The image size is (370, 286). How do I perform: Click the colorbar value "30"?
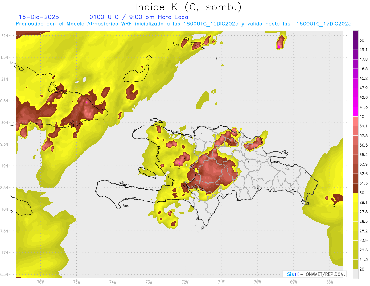pyautogui.click(x=362, y=193)
